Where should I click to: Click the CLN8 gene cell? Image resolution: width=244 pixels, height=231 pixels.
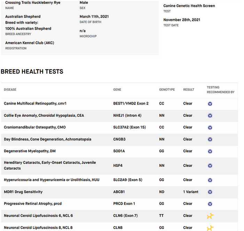[x=118, y=228]
